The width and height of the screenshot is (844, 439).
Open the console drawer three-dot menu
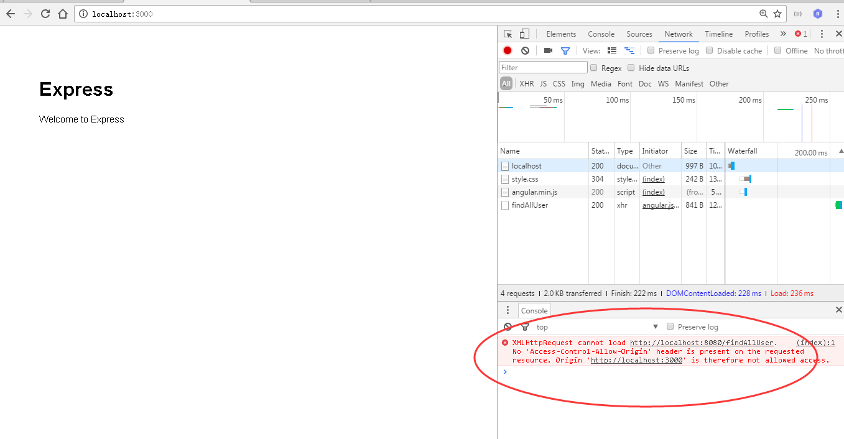pyautogui.click(x=508, y=310)
